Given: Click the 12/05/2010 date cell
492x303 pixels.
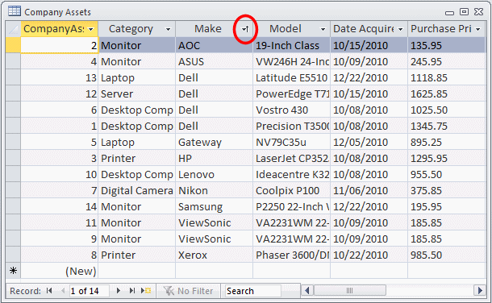Looking at the screenshot, I should coord(369,142).
